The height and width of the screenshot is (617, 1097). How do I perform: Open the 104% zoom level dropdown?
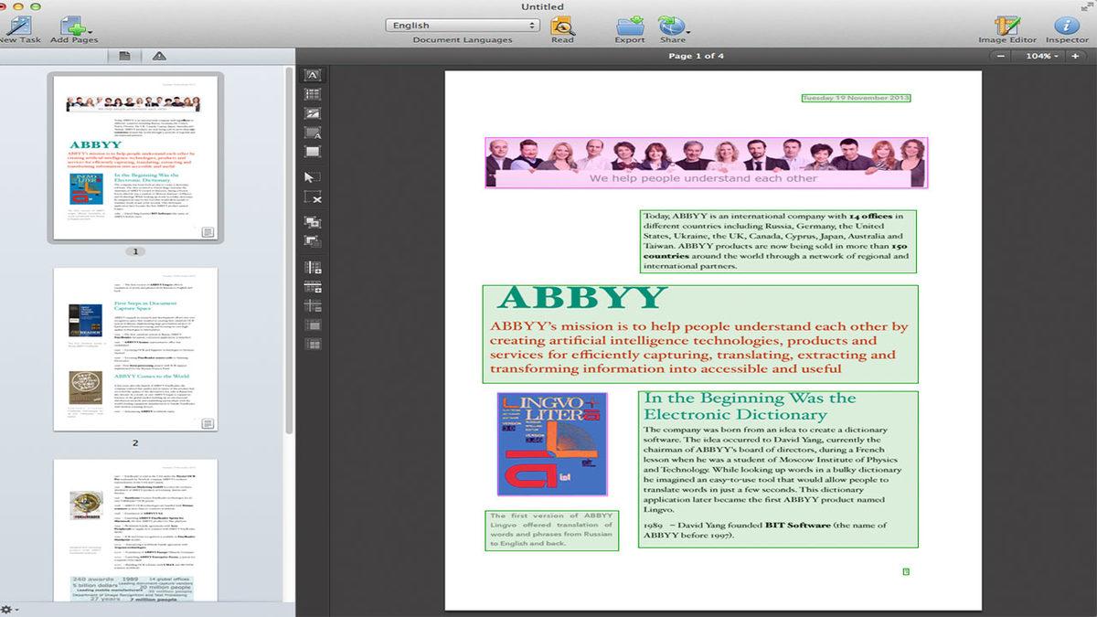1042,57
